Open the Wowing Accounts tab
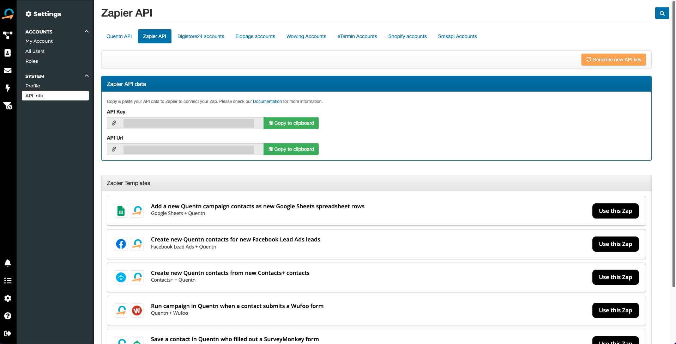 (306, 36)
